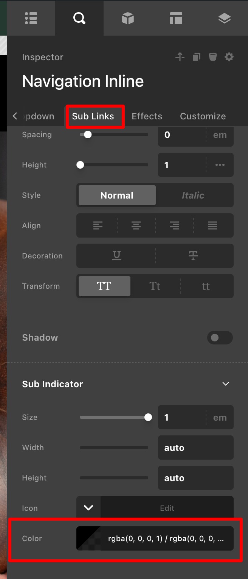Click the duplicate element icon
Image resolution: width=248 pixels, height=579 pixels.
pyautogui.click(x=196, y=57)
